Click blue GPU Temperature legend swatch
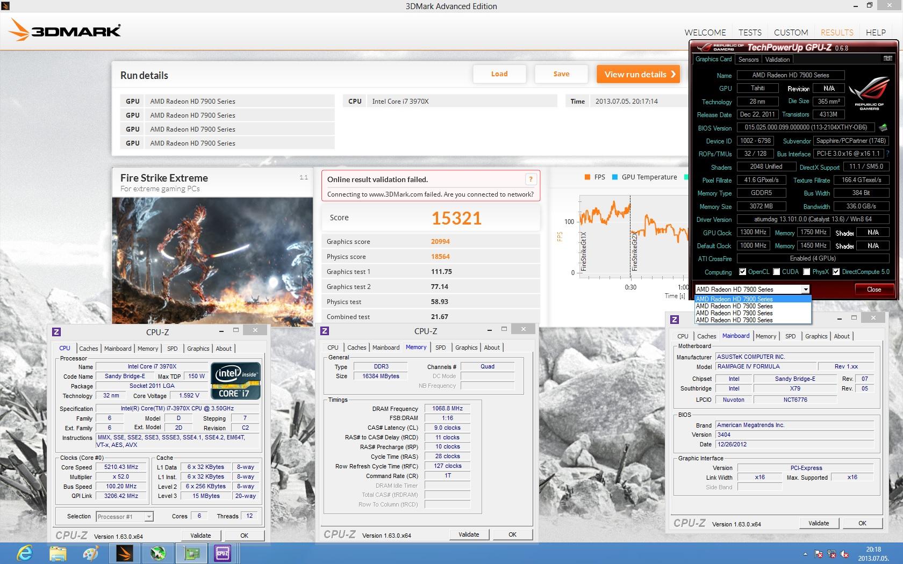 pos(615,177)
